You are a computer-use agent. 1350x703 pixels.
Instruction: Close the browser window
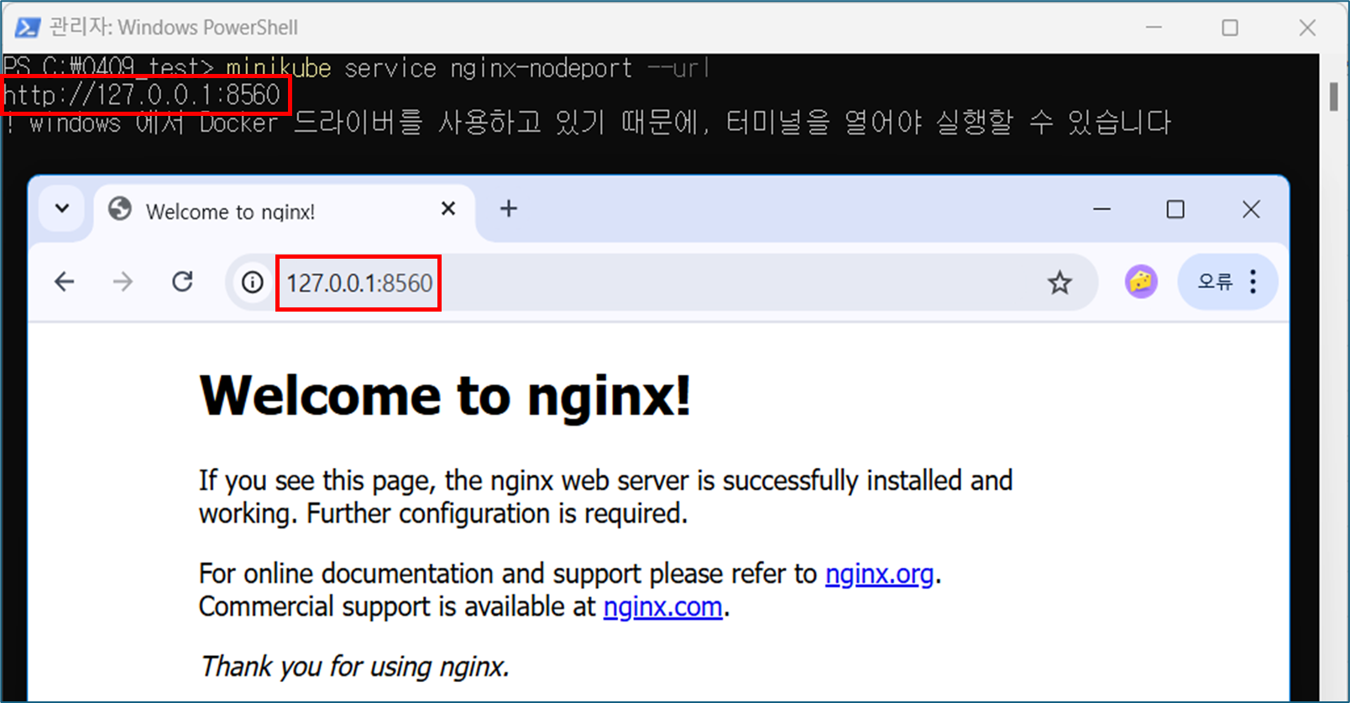(x=1251, y=209)
